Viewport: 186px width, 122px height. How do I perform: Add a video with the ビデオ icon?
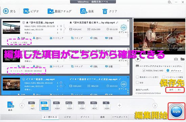[x=26, y=11]
